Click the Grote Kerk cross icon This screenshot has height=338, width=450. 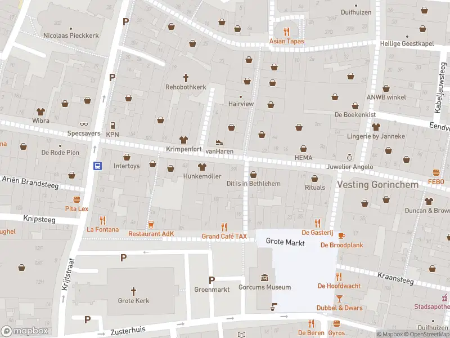134,291
